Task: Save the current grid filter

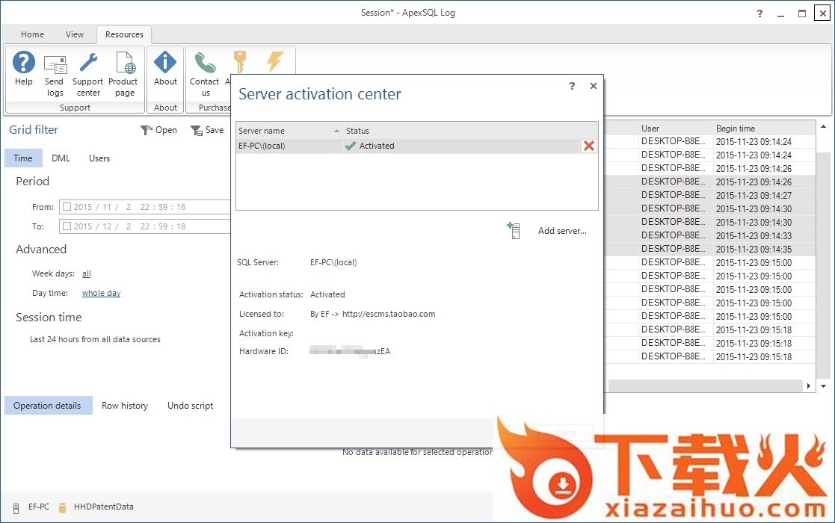Action: pyautogui.click(x=207, y=130)
